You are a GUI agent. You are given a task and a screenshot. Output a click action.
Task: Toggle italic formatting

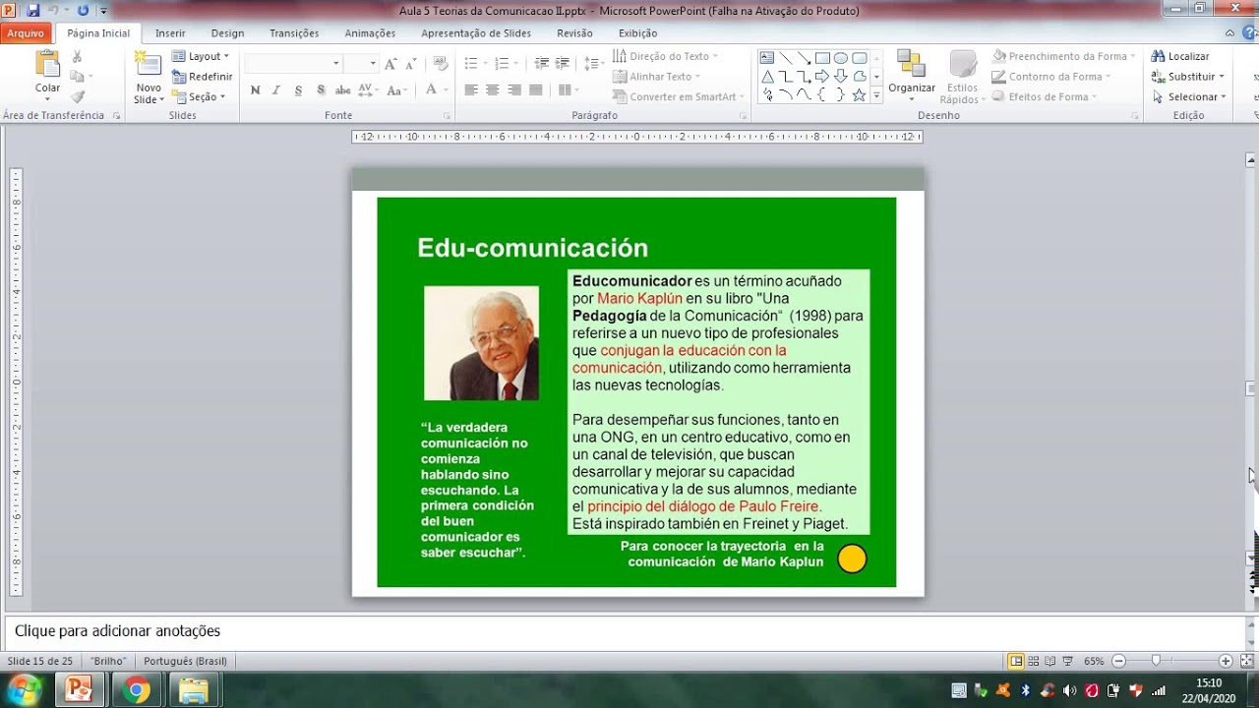click(275, 90)
